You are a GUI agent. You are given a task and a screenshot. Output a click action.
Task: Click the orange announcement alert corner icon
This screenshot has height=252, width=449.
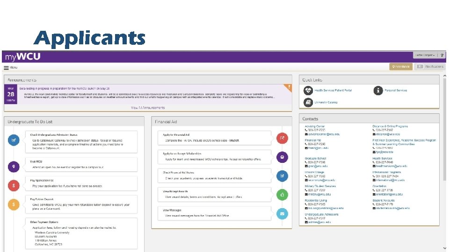point(289,87)
